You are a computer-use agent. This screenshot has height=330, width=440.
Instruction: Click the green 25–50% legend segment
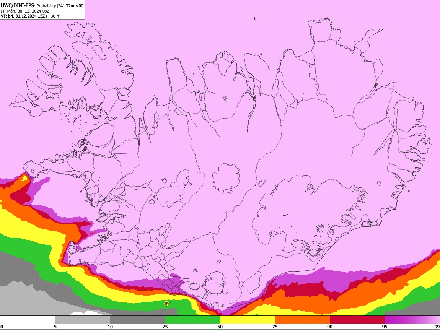pyautogui.click(x=192, y=320)
